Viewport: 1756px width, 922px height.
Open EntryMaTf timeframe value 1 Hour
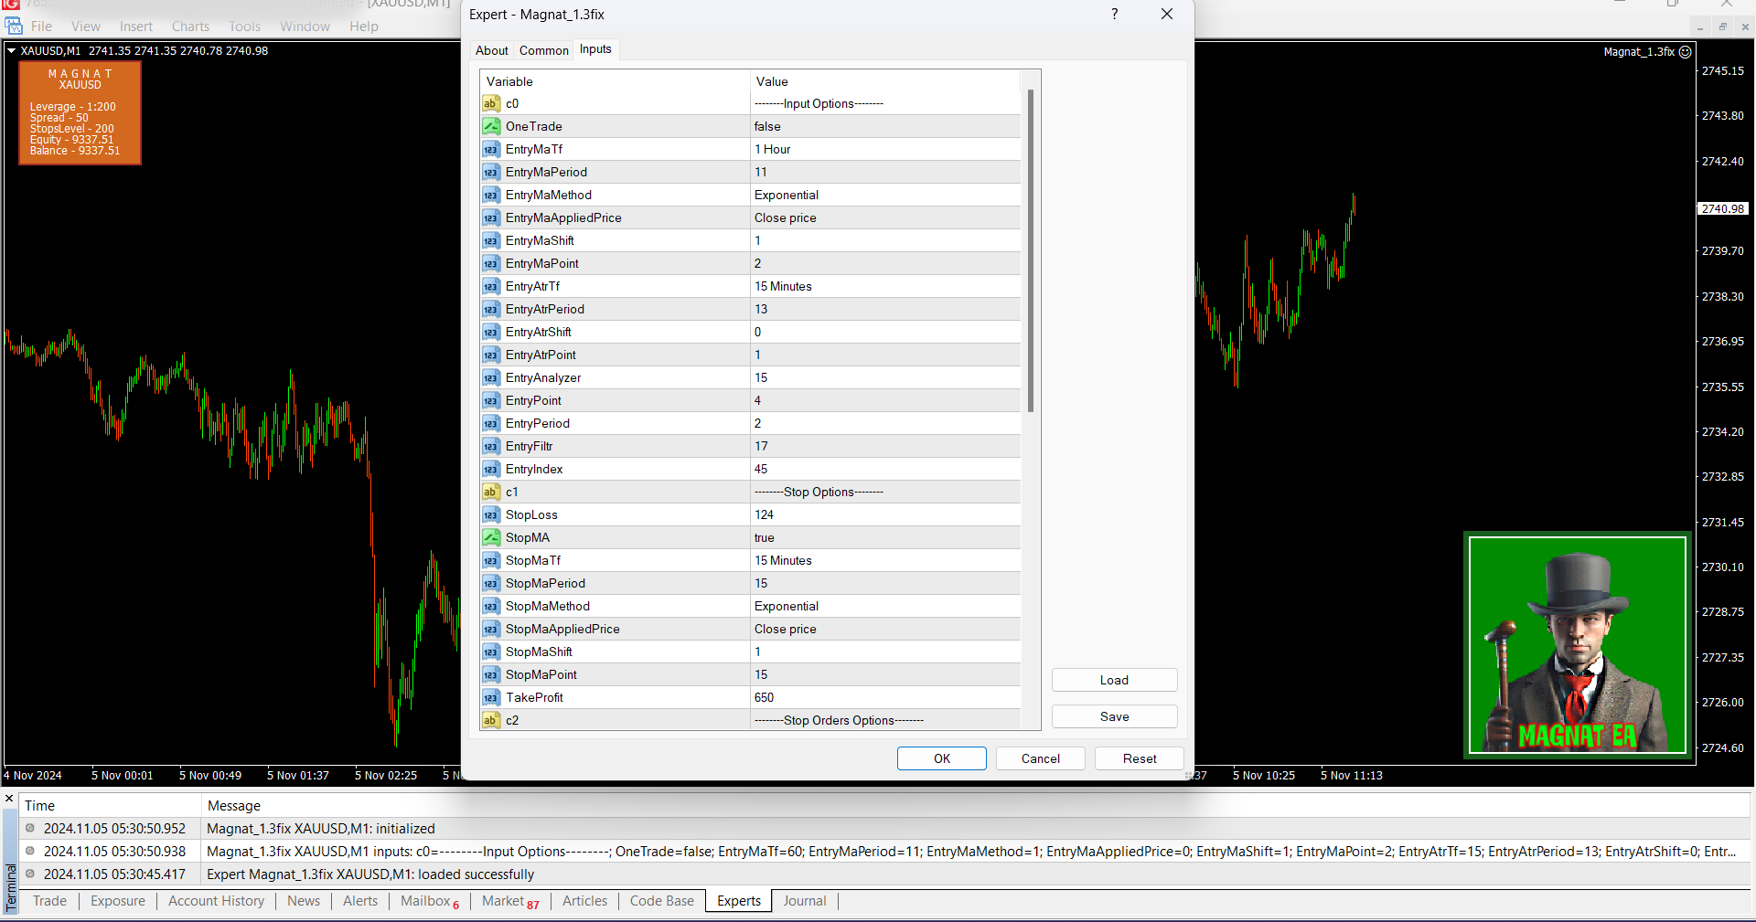point(883,150)
